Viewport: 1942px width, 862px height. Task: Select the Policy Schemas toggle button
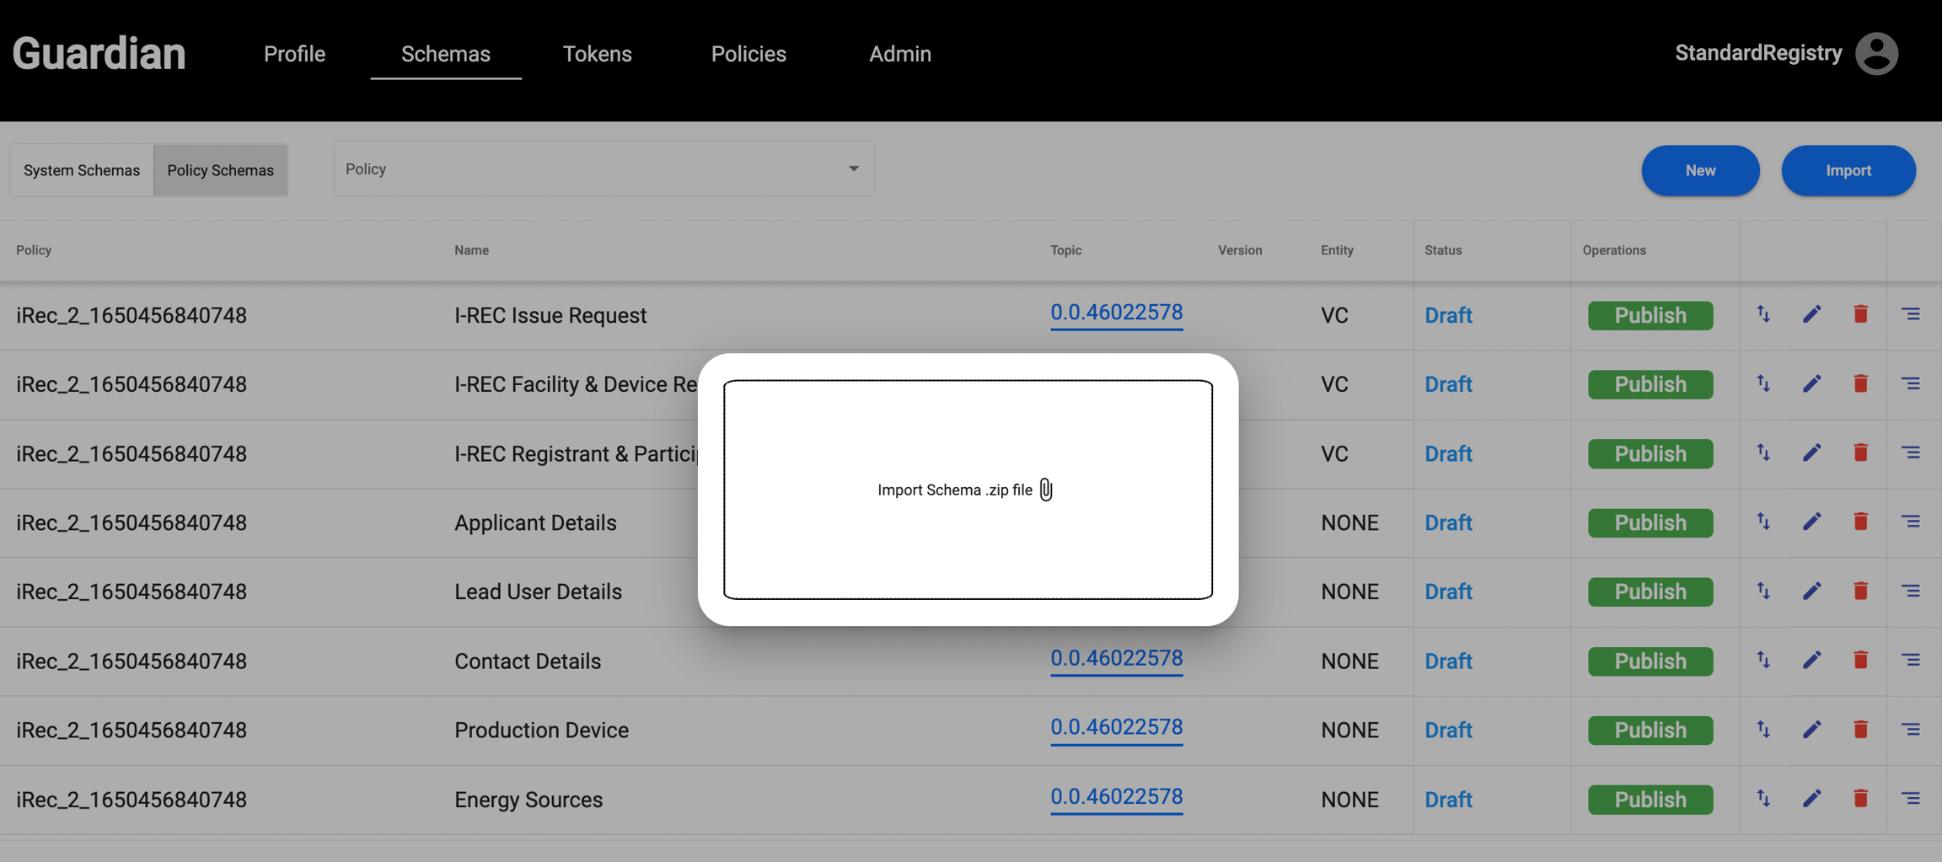coord(220,170)
